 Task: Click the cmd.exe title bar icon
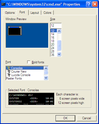[x=3, y=4]
